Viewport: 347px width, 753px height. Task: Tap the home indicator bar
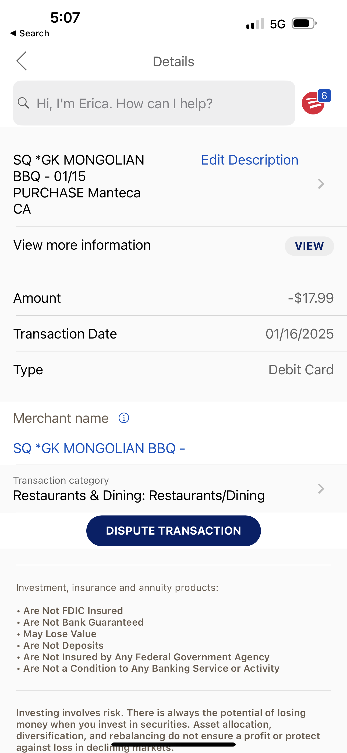[173, 745]
